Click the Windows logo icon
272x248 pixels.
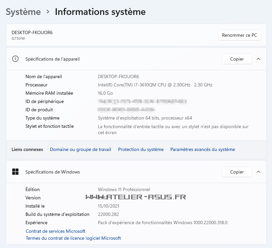[15, 172]
